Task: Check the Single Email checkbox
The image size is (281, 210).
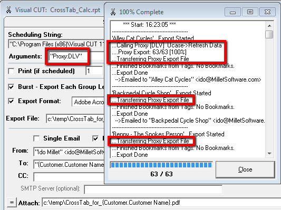Action: 36,138
